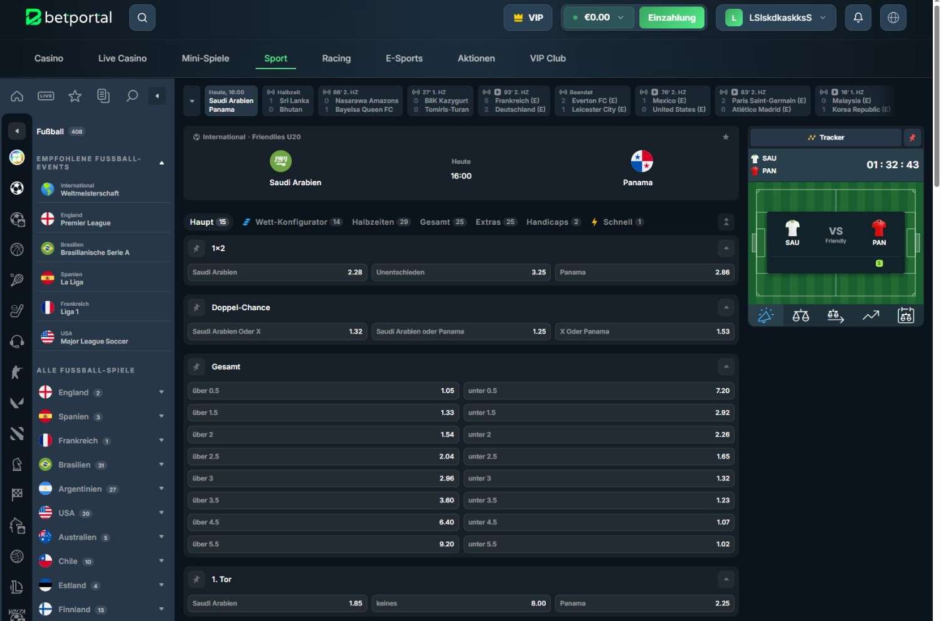
Task: Click the betportal logo
Action: (69, 18)
